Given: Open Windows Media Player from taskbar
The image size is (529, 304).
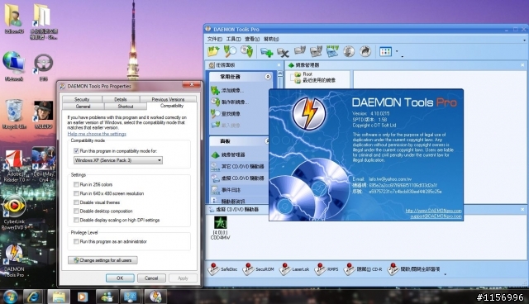Looking at the screenshot, I should coord(82,297).
